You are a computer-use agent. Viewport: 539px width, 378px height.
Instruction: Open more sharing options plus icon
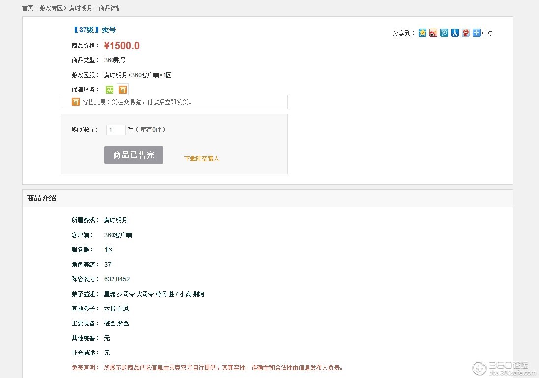477,33
